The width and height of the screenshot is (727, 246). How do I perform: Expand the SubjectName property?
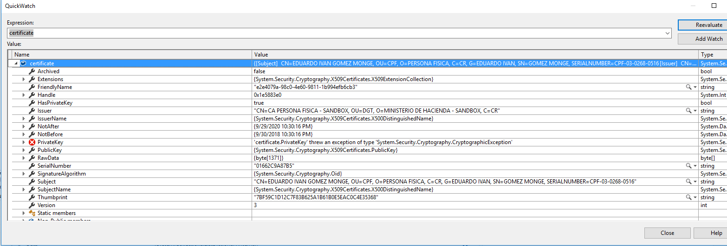click(24, 189)
